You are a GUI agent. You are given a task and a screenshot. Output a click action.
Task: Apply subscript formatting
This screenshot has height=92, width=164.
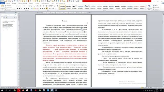coord(27,8)
